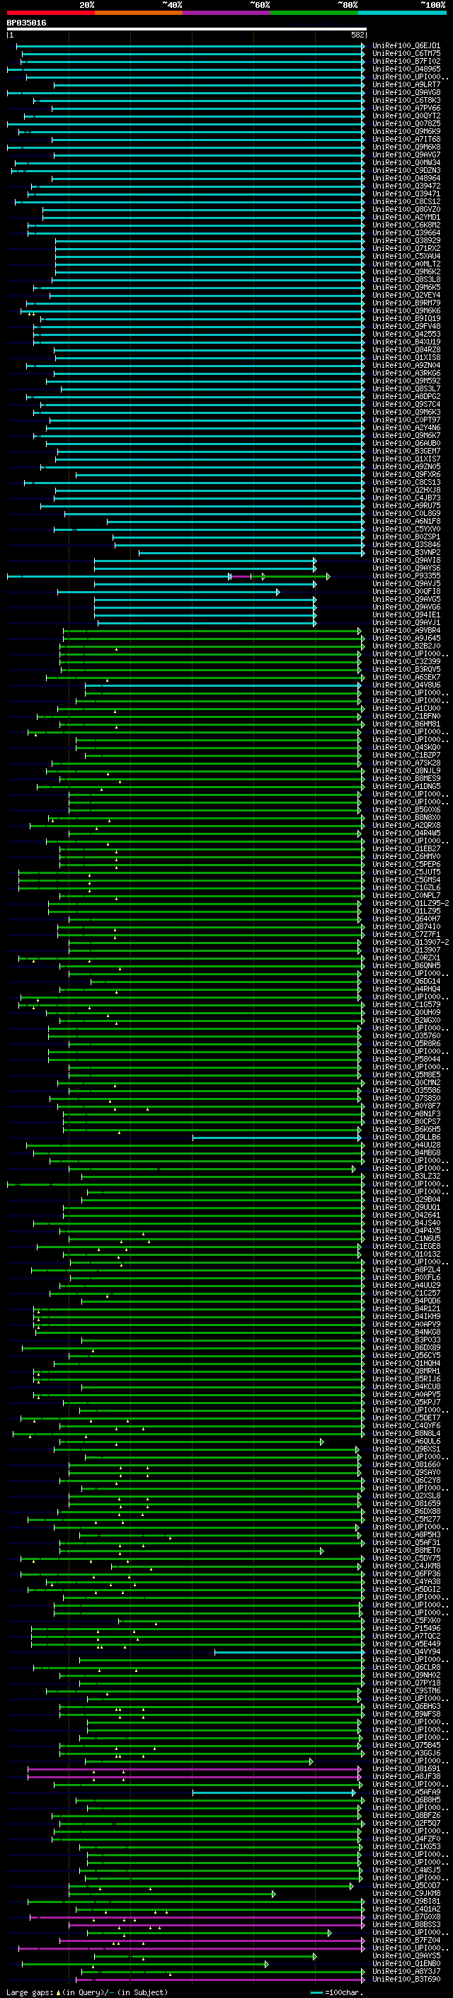Select subject UniRef100_Q9S7C4
453x1998 pixels.
[x=406, y=404]
